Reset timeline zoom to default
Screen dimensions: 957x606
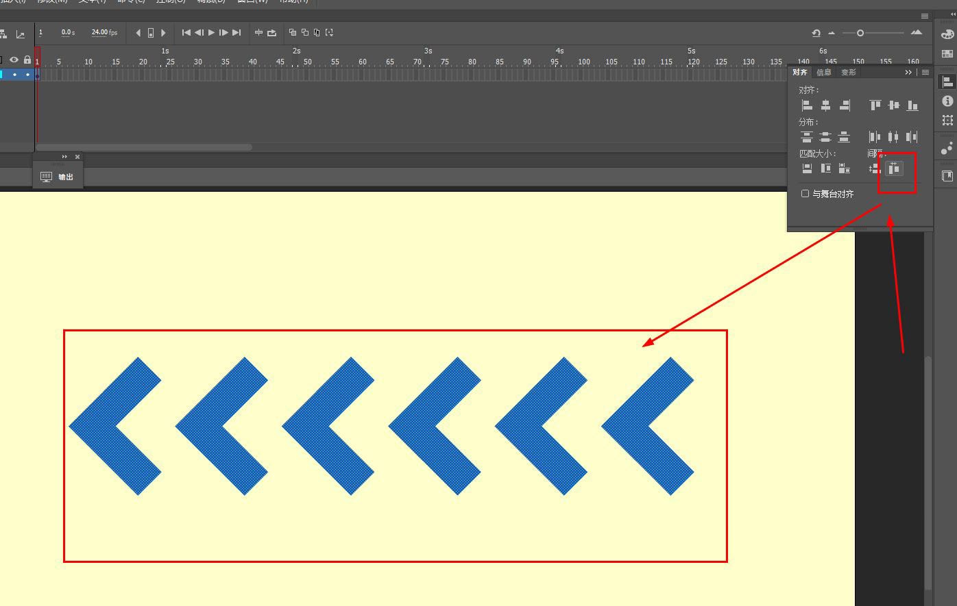tap(816, 33)
